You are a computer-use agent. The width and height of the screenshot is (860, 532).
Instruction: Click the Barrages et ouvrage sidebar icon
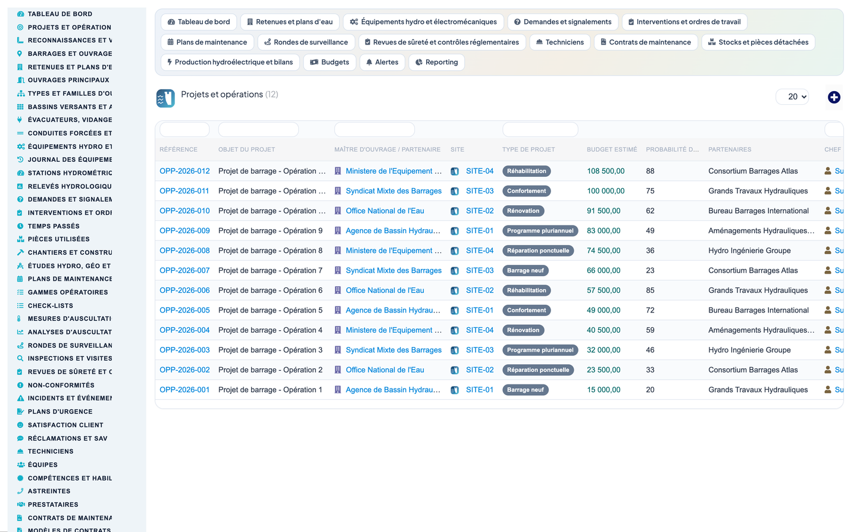20,54
